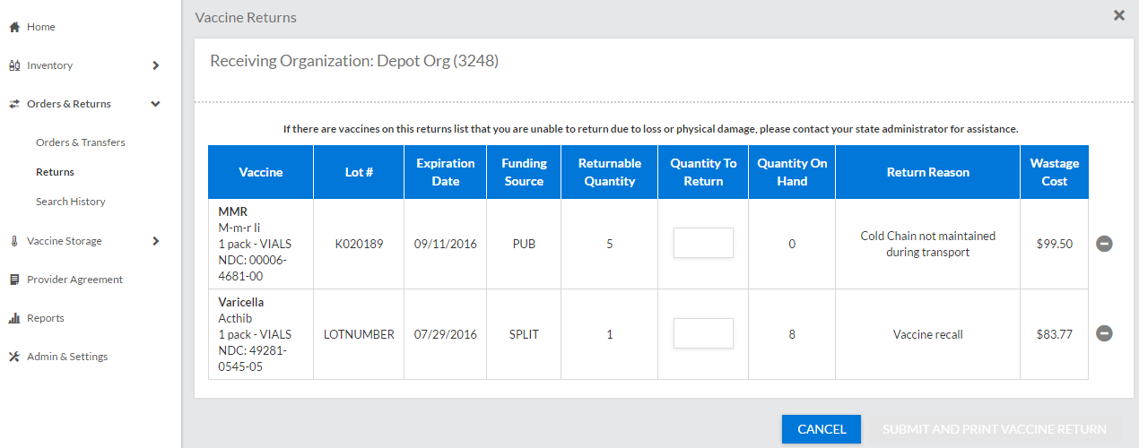This screenshot has width=1139, height=448.
Task: Open Orders & Transfers page
Action: [81, 142]
